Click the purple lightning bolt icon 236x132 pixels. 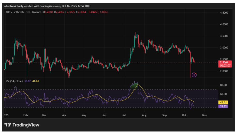coord(195,75)
